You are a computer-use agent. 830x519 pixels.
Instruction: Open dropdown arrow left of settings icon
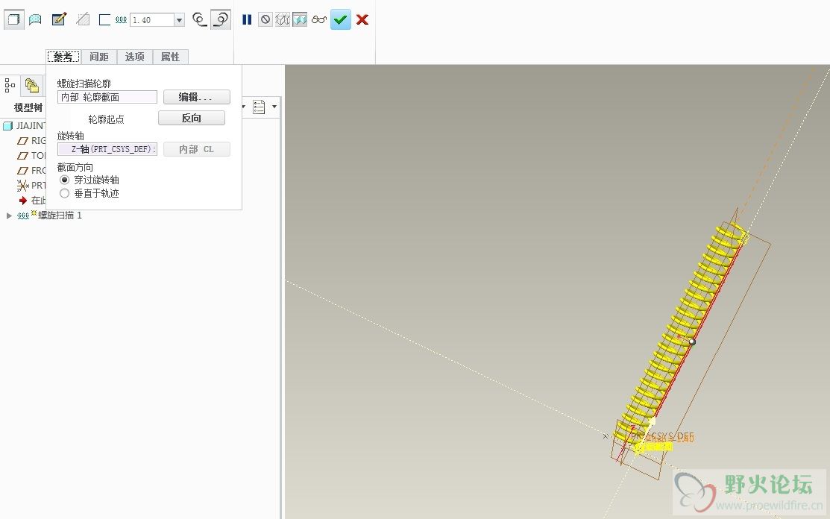(244, 107)
